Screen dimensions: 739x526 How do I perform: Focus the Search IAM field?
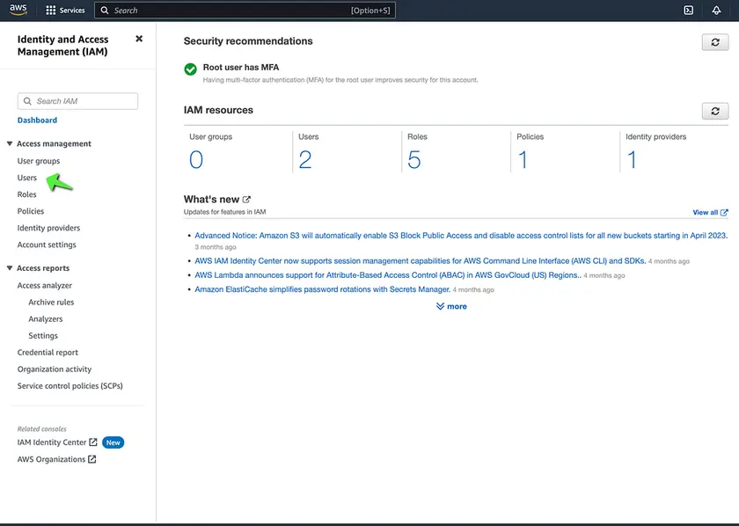[77, 101]
